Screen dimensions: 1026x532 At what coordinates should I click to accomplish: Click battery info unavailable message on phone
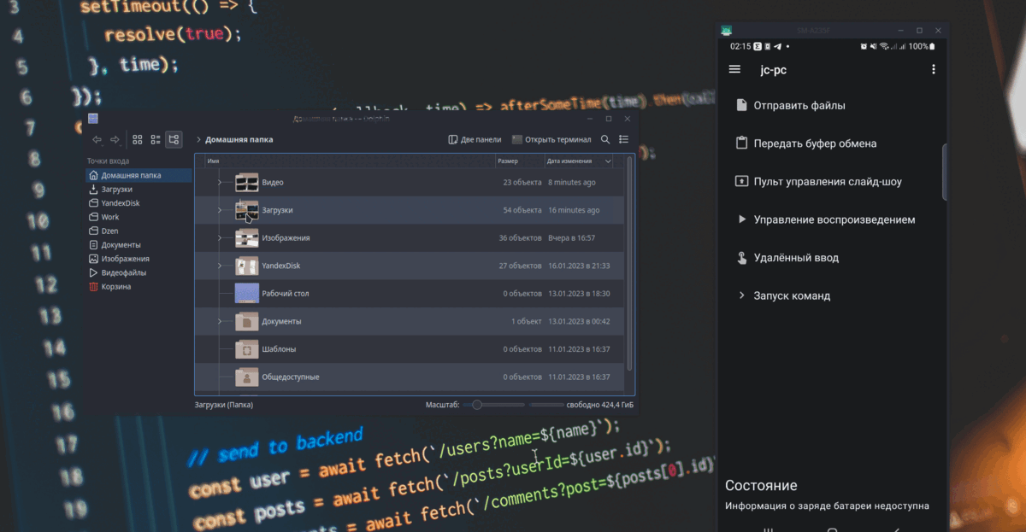click(x=827, y=506)
